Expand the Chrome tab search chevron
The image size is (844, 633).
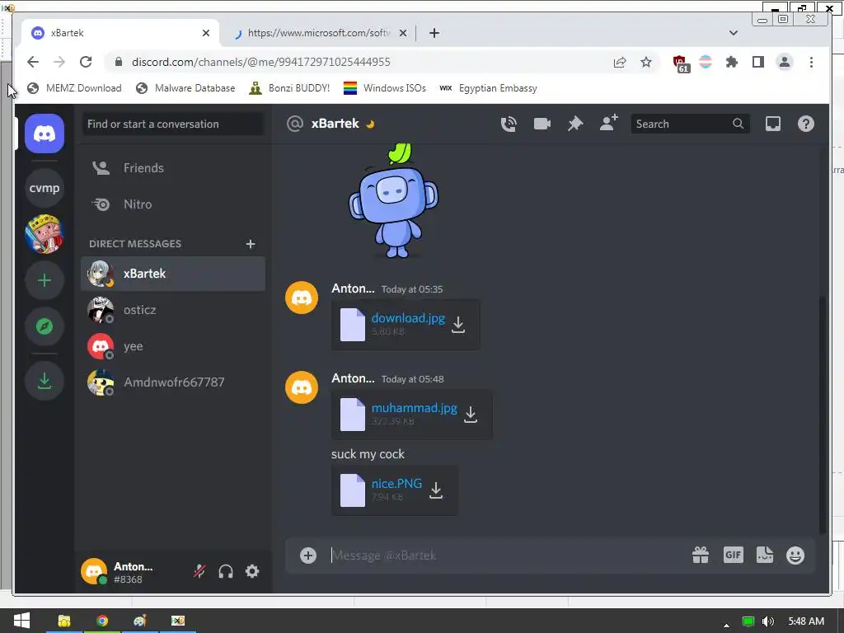733,33
